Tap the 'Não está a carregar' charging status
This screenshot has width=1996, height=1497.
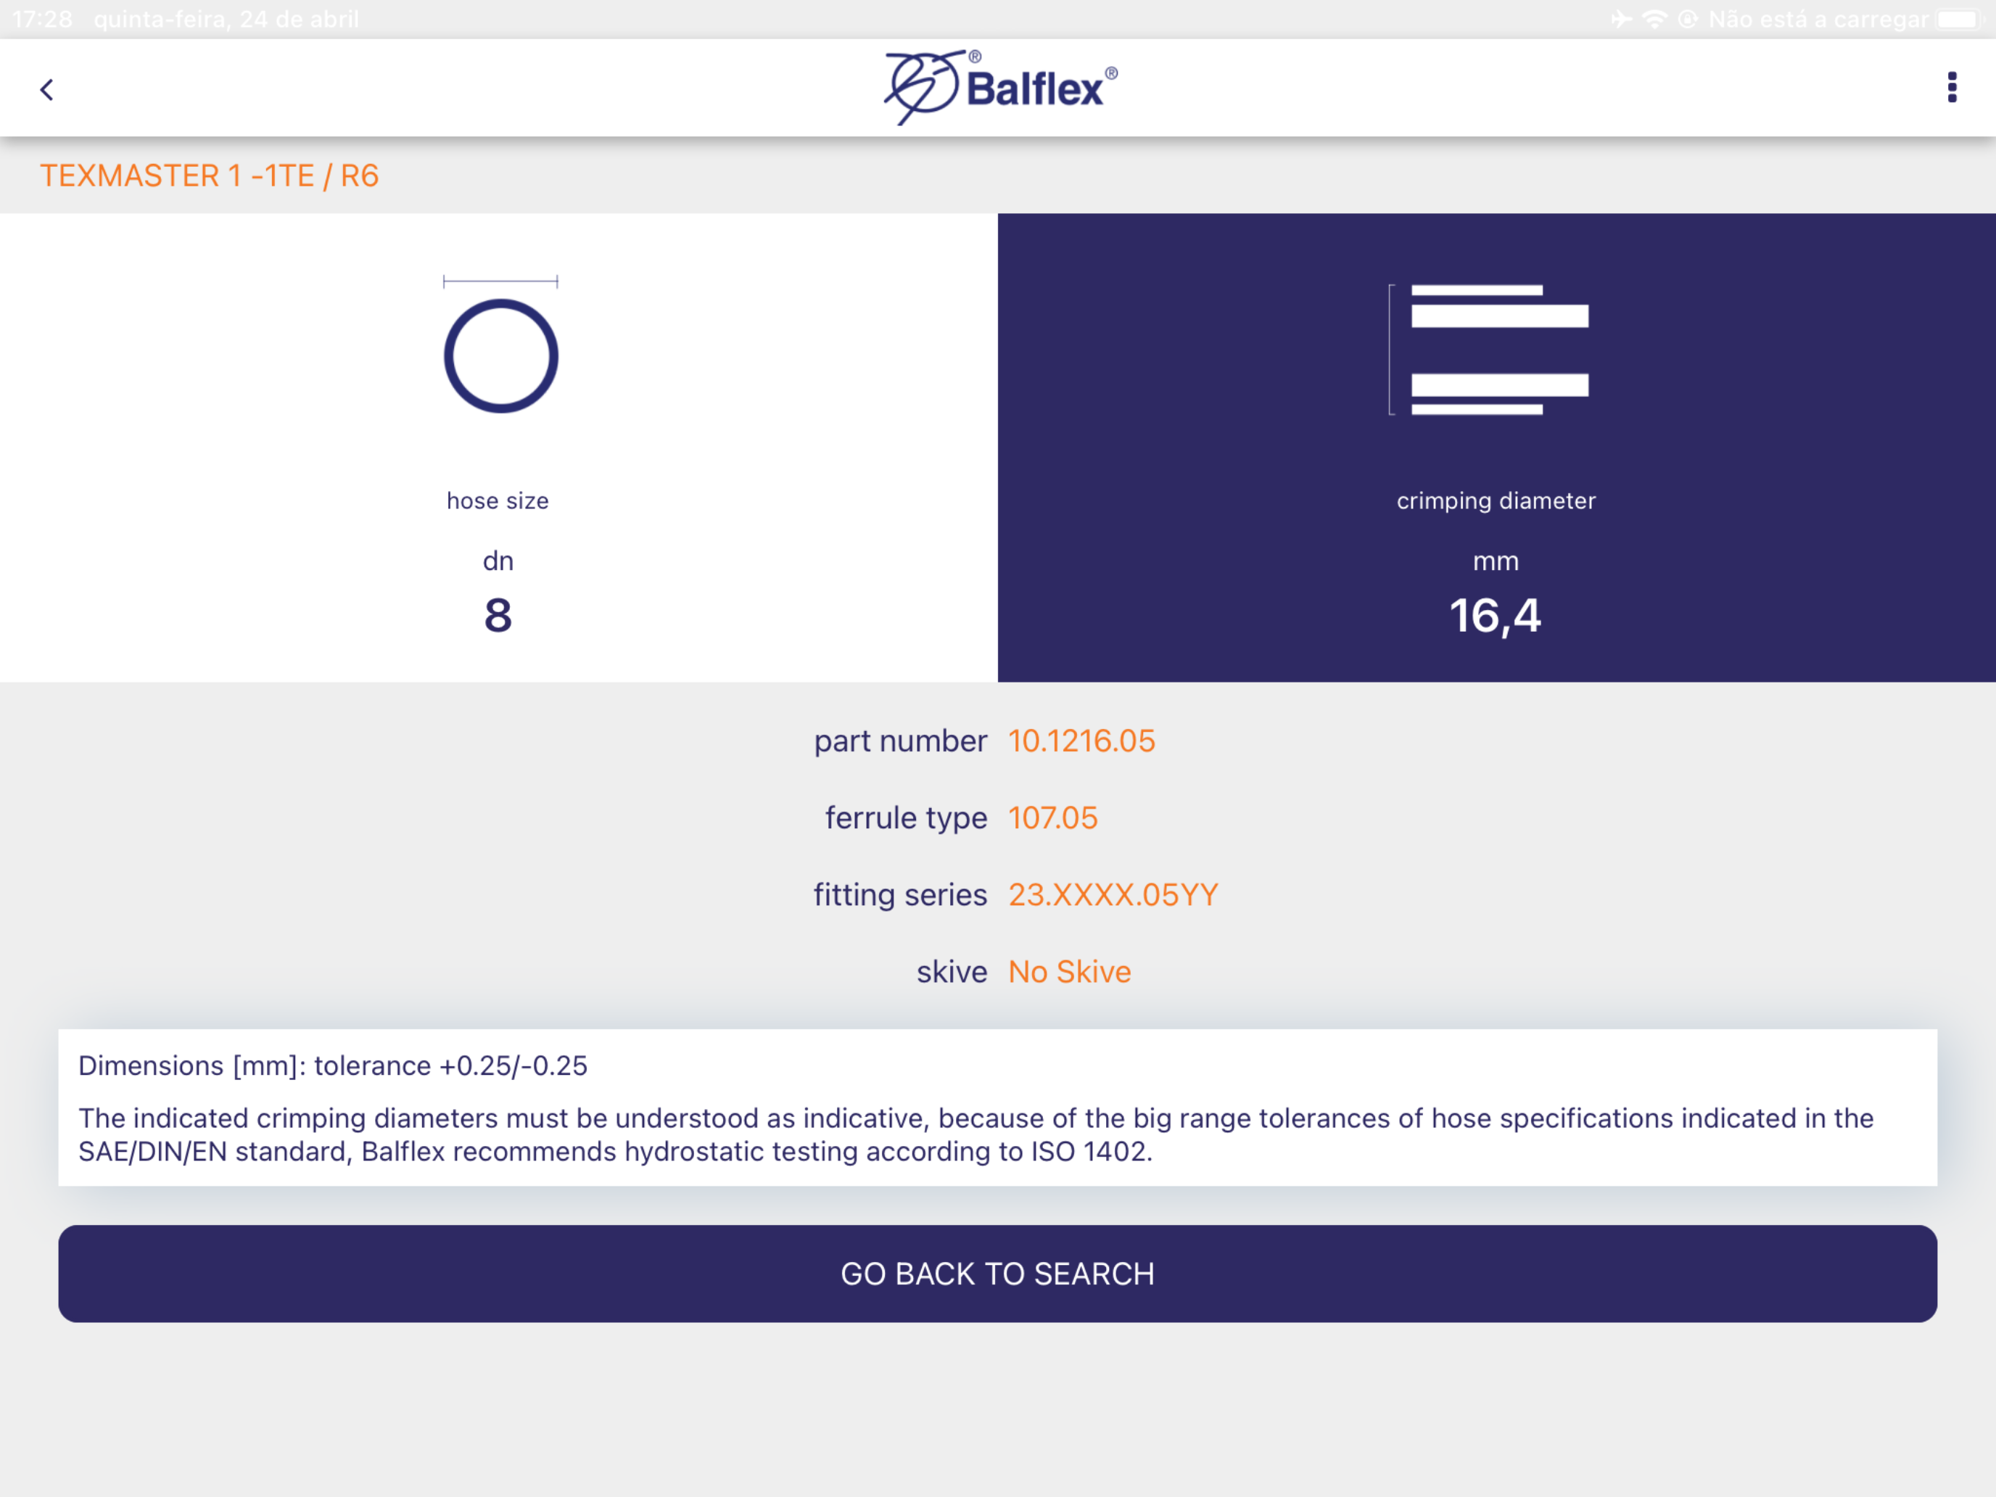click(x=1818, y=19)
